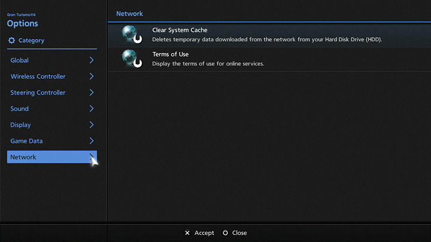This screenshot has width=431, height=242.
Task: Choose the Clear System Cache option title
Action: [180, 30]
